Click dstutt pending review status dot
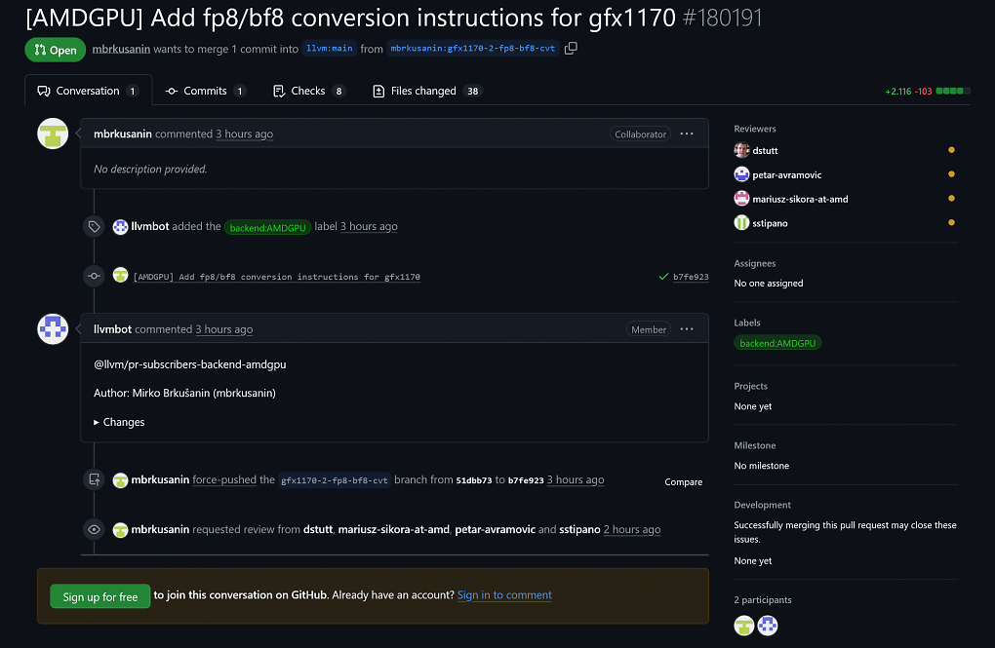Screen dimensions: 995x648 [x=950, y=150]
